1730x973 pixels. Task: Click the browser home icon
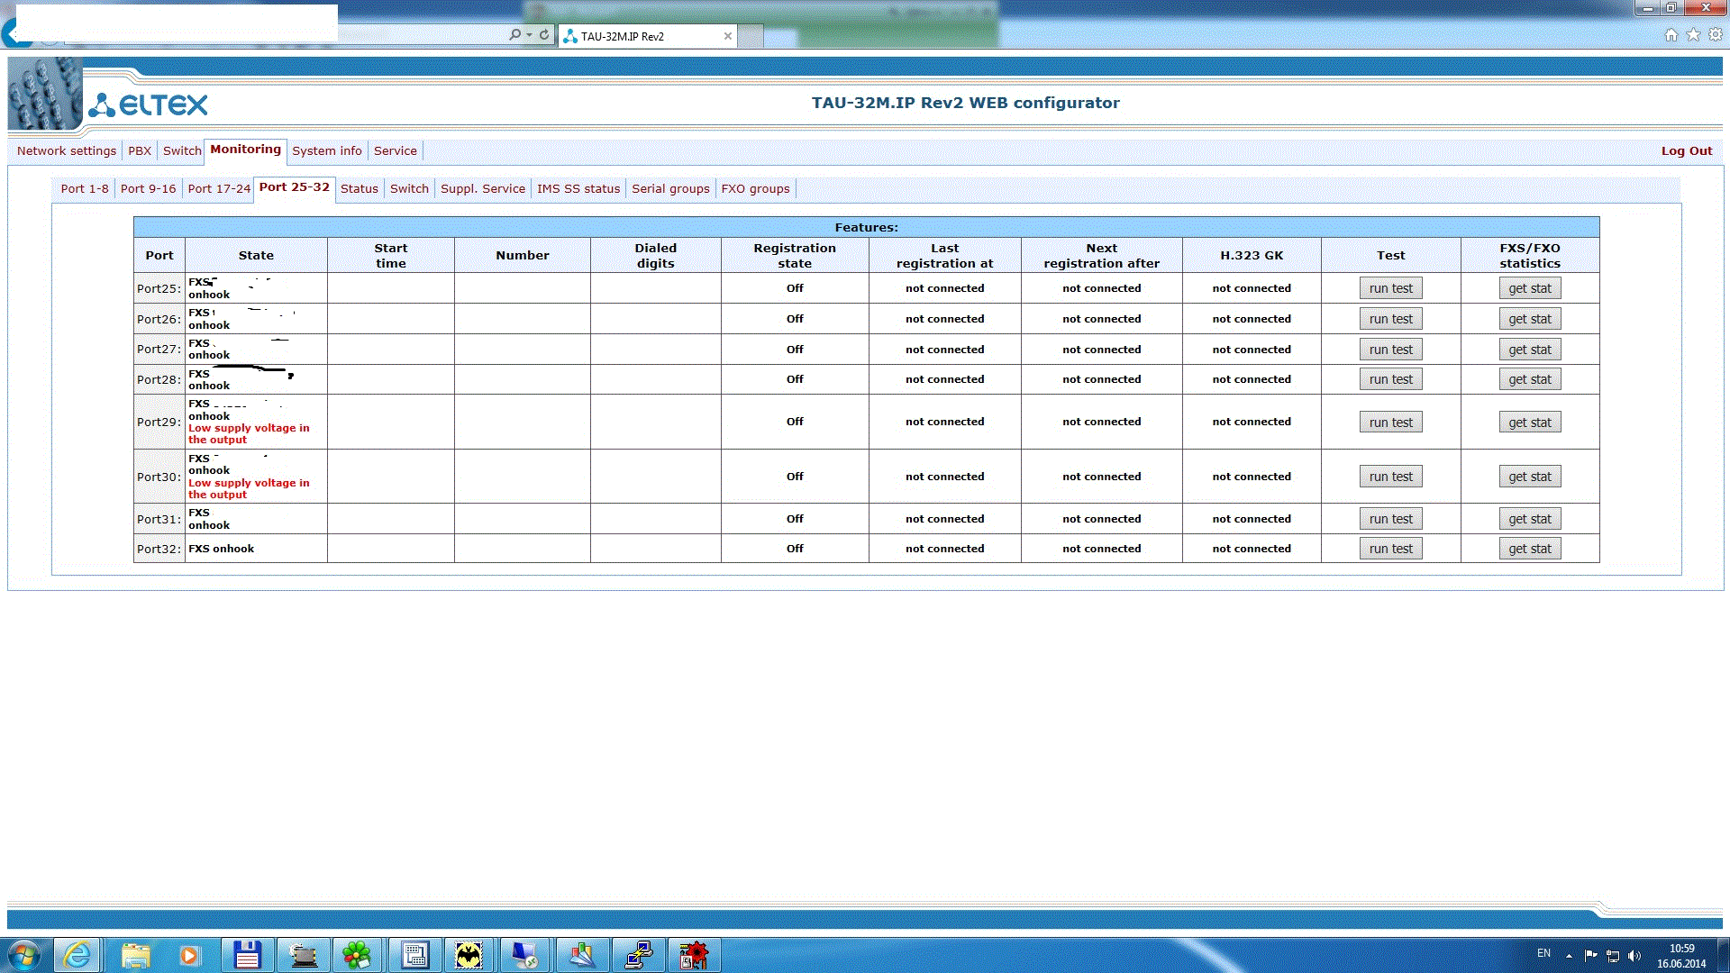pyautogui.click(x=1671, y=35)
